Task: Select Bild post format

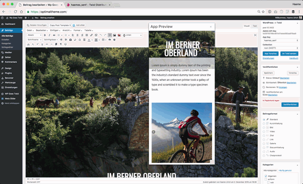Action: [264, 127]
